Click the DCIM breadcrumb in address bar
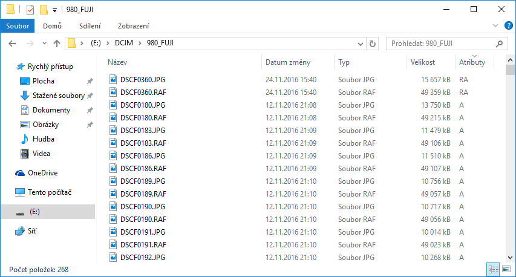 [x=124, y=43]
